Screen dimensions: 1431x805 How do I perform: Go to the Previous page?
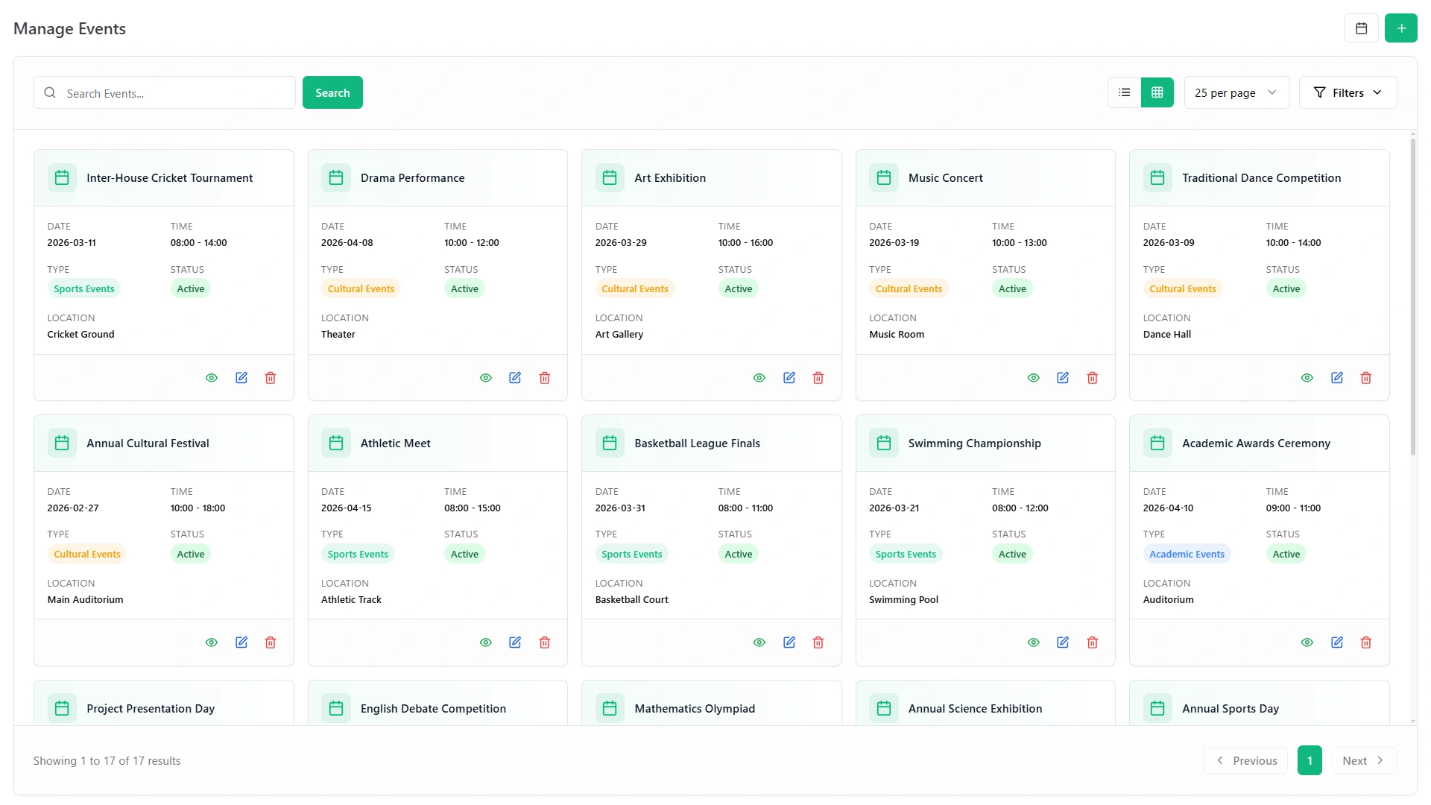(x=1245, y=760)
